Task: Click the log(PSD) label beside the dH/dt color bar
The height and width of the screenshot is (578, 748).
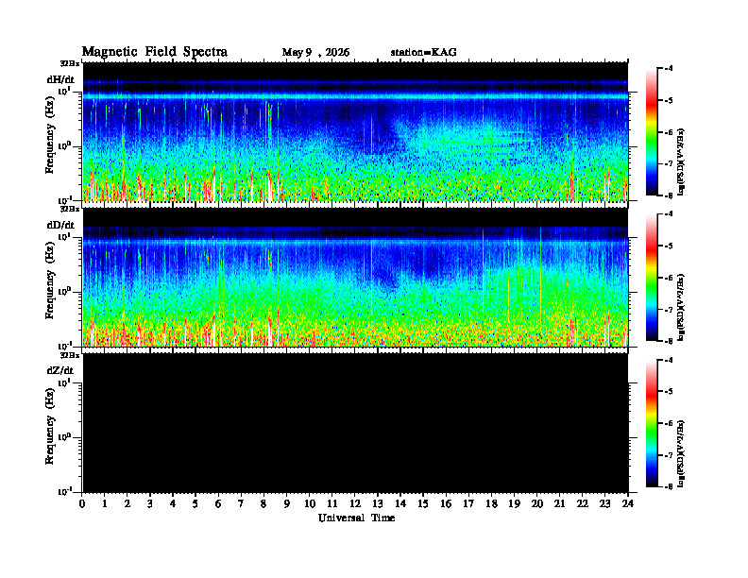Action: click(681, 162)
